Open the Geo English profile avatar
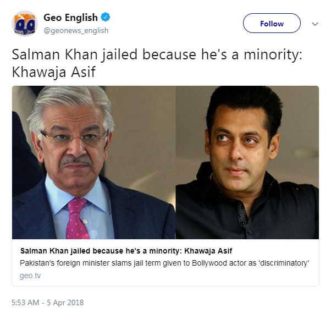The image size is (331, 314). coord(25,23)
